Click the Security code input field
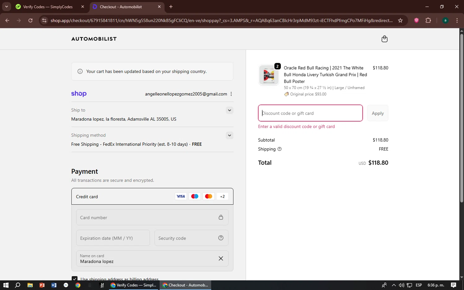Viewport: 464px width, 290px height. pos(191,238)
